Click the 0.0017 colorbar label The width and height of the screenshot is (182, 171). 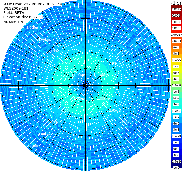tap(176, 9)
